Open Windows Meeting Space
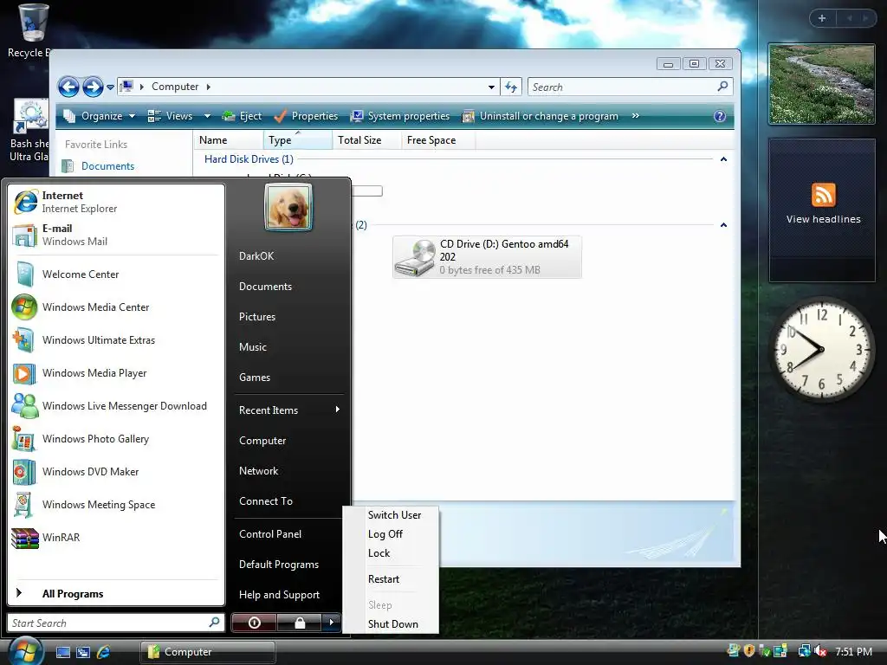This screenshot has height=665, width=887. point(116,505)
